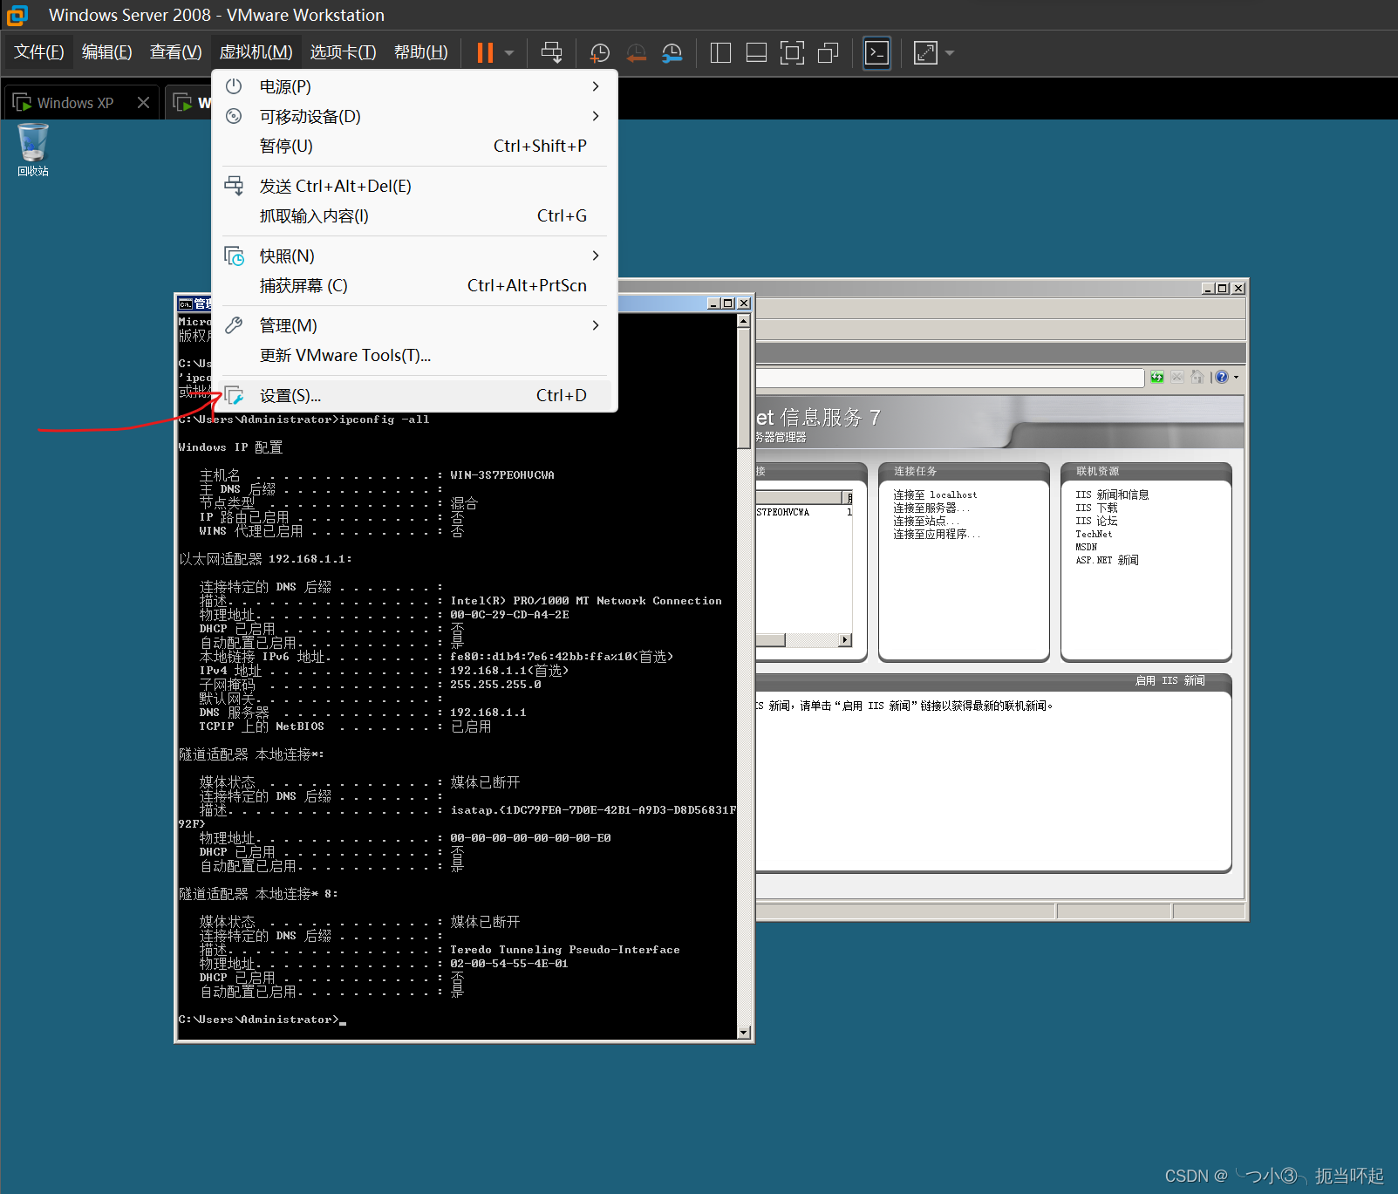Open the snapshot manager toolbar icon

point(672,53)
